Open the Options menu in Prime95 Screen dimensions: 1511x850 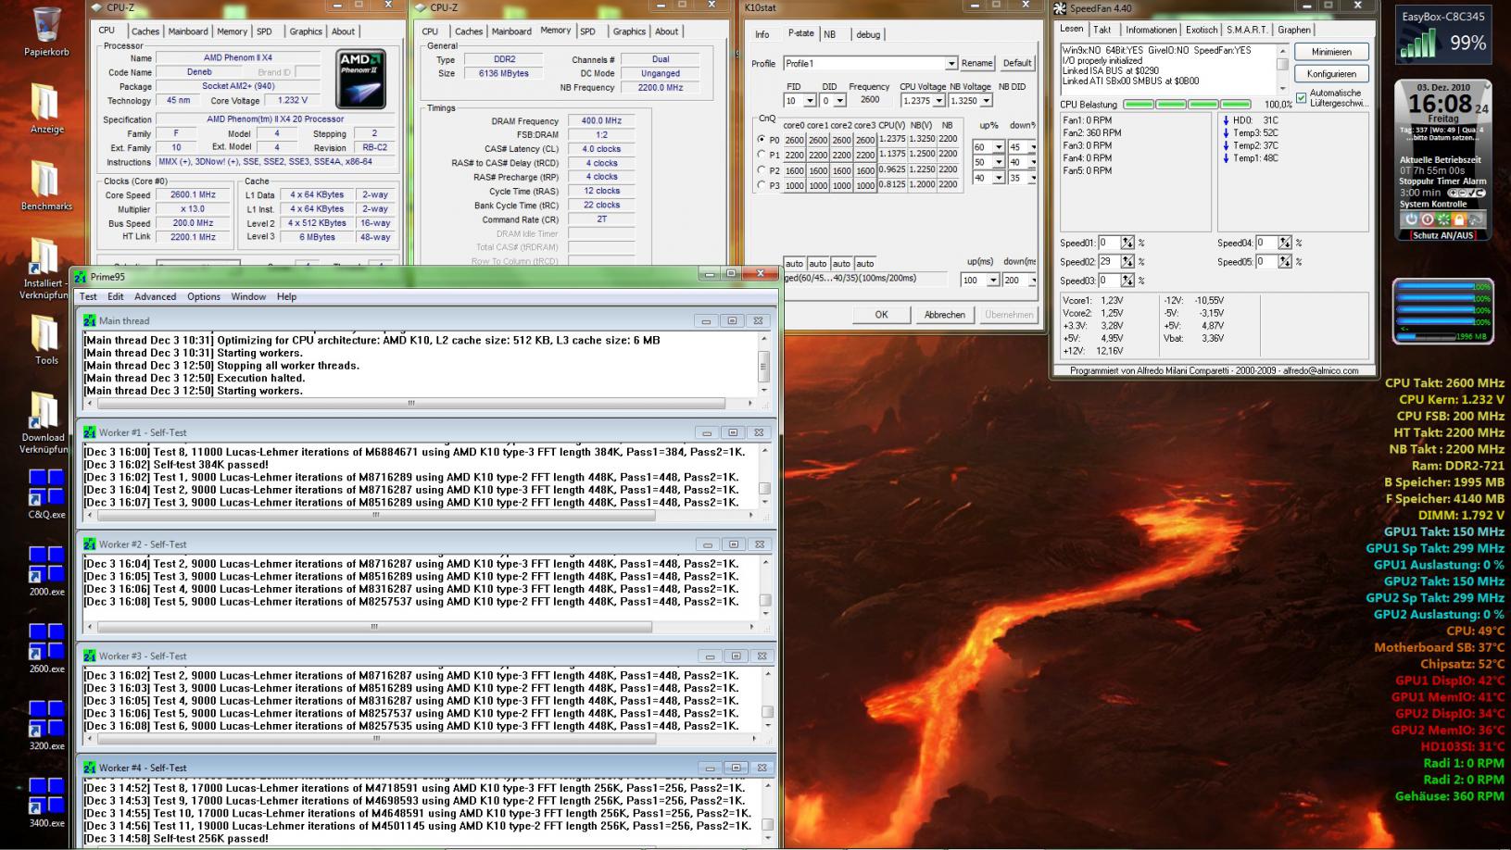tap(204, 296)
